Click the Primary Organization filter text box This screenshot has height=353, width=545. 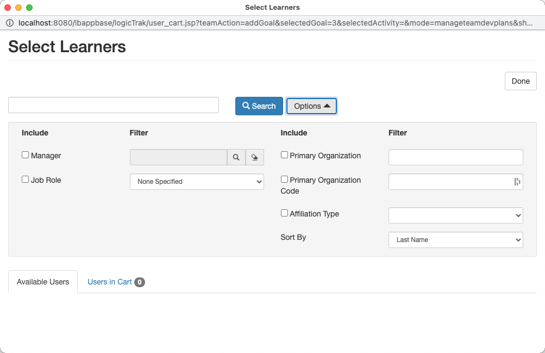pyautogui.click(x=455, y=157)
